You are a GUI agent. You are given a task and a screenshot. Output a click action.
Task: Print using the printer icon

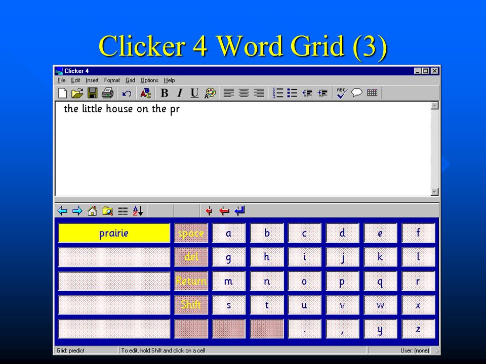tap(107, 93)
